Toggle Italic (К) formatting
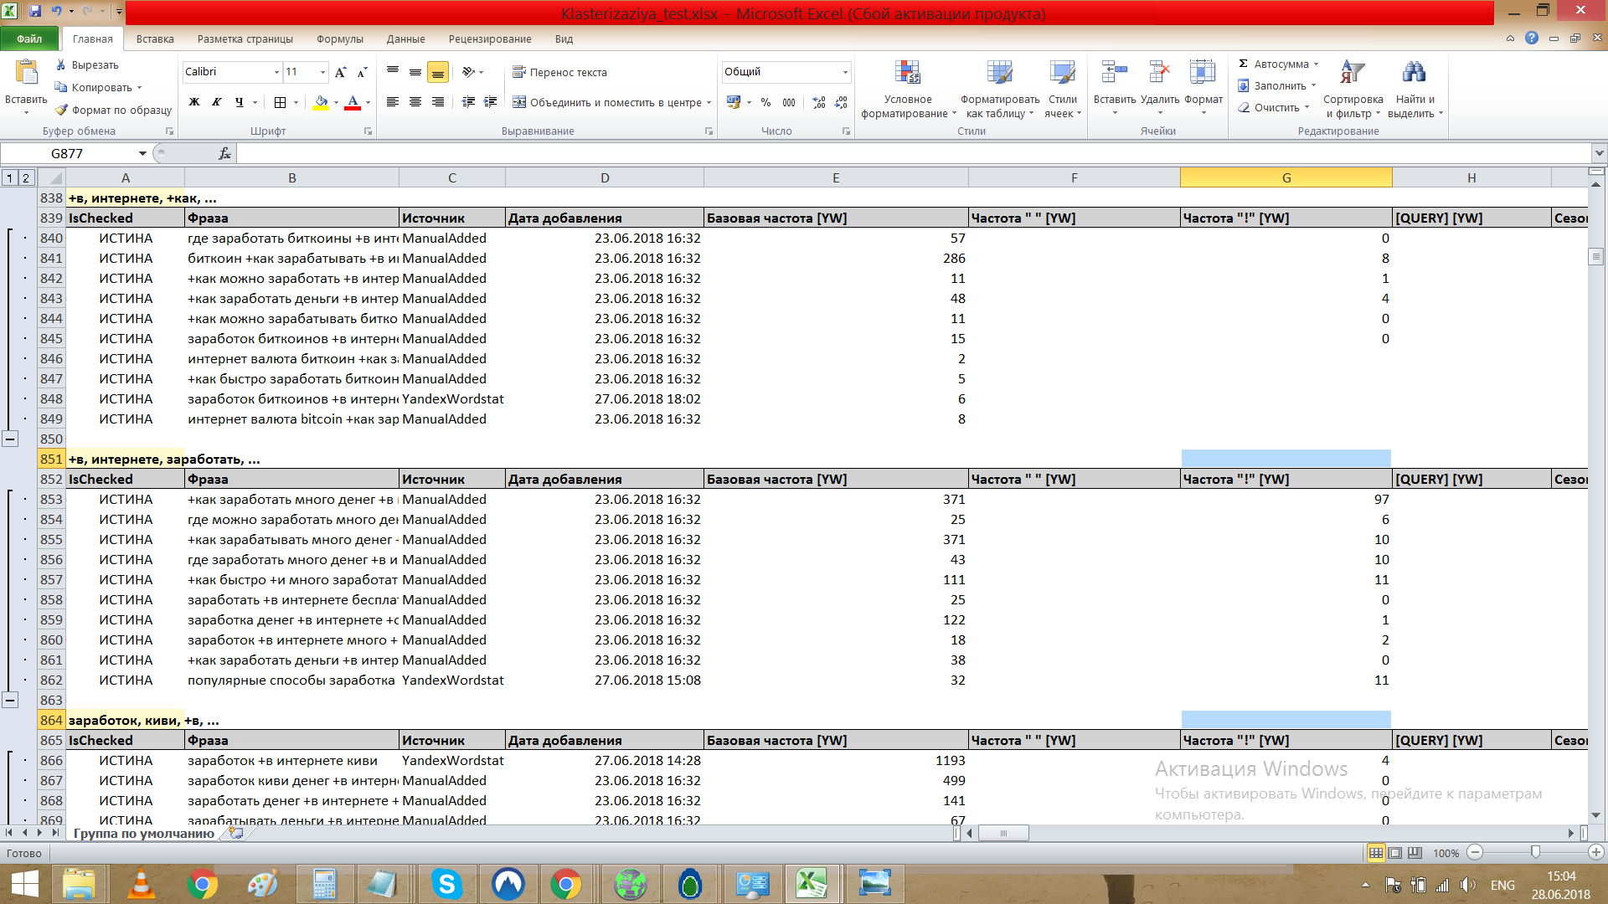 click(216, 102)
